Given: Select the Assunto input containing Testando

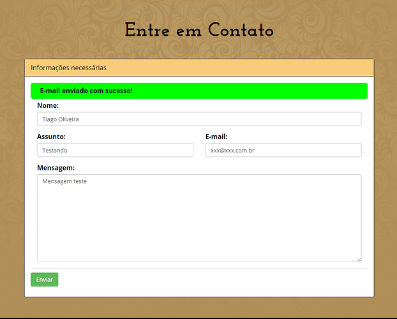Looking at the screenshot, I should tap(115, 150).
